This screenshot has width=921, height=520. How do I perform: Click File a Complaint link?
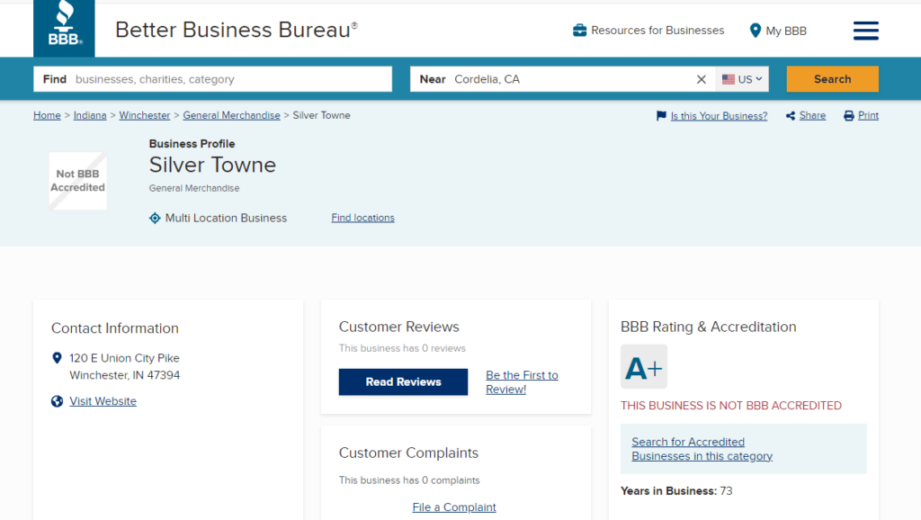click(454, 507)
